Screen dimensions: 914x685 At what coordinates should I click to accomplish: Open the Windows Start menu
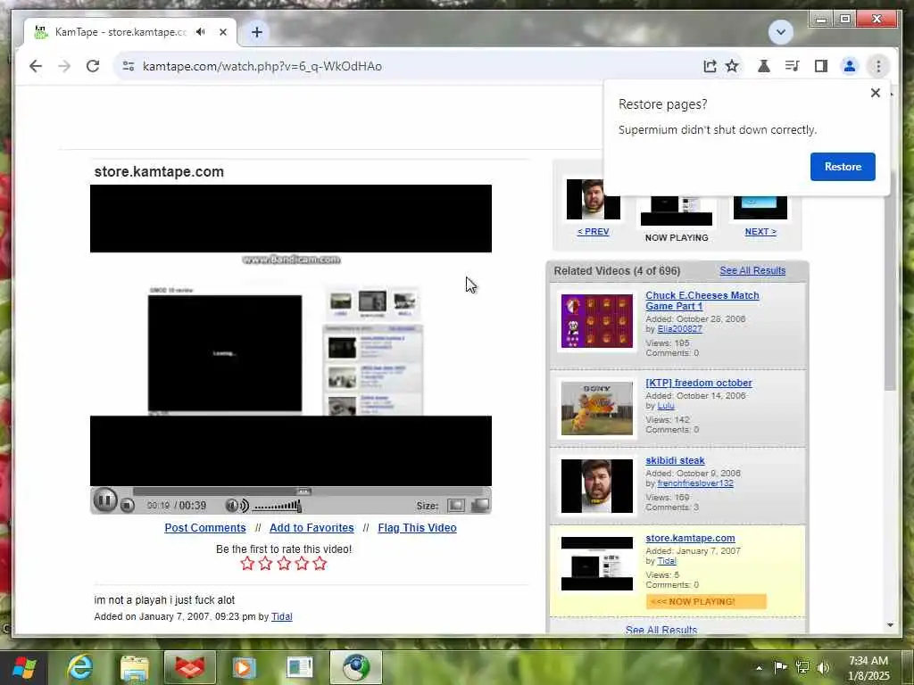[24, 668]
